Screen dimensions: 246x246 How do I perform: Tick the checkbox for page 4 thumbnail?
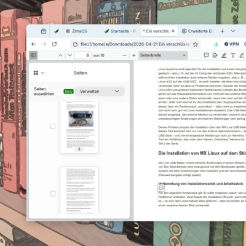point(53,194)
